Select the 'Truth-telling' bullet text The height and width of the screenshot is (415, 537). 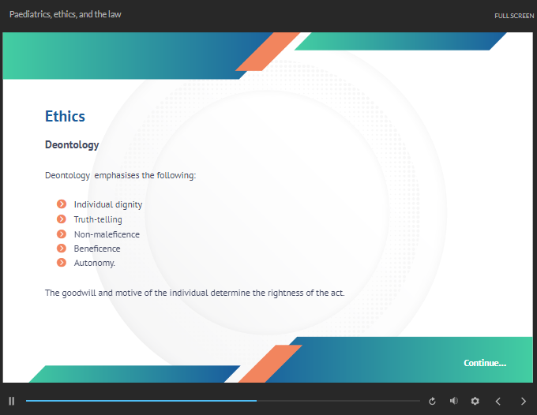pos(98,219)
